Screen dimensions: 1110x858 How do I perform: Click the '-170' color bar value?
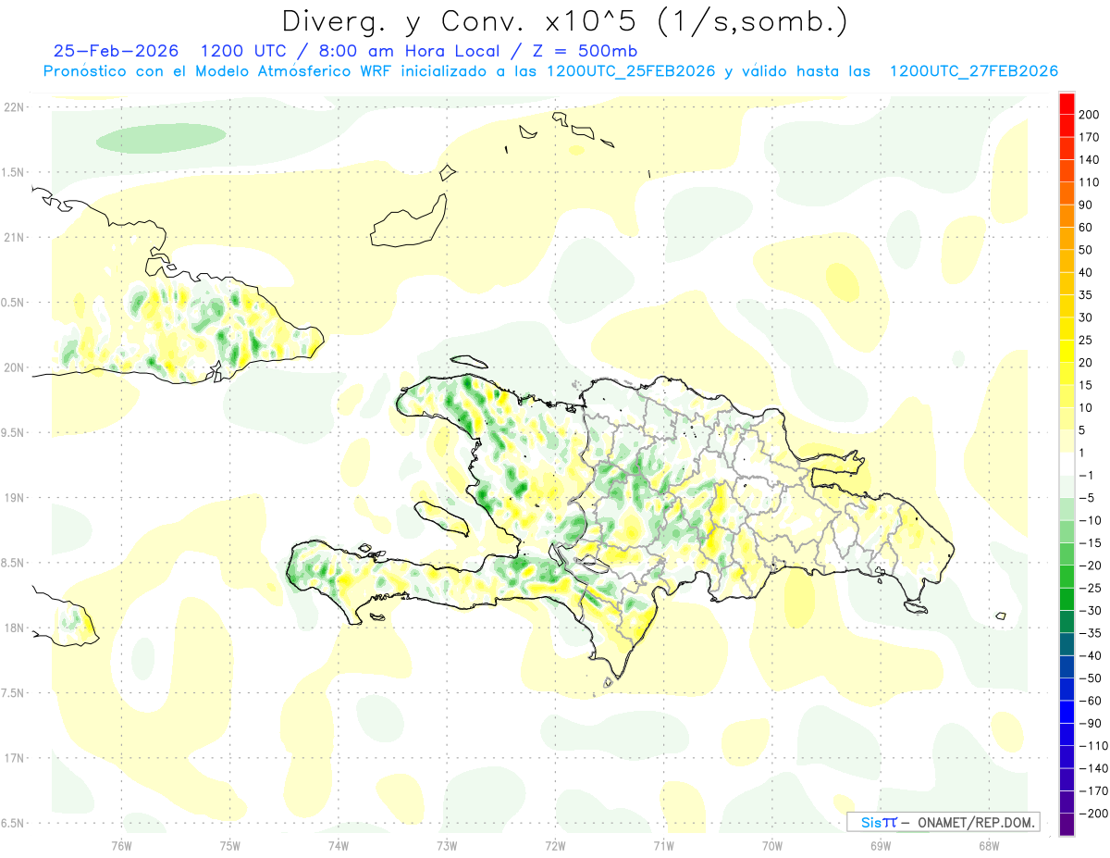pos(1094,791)
